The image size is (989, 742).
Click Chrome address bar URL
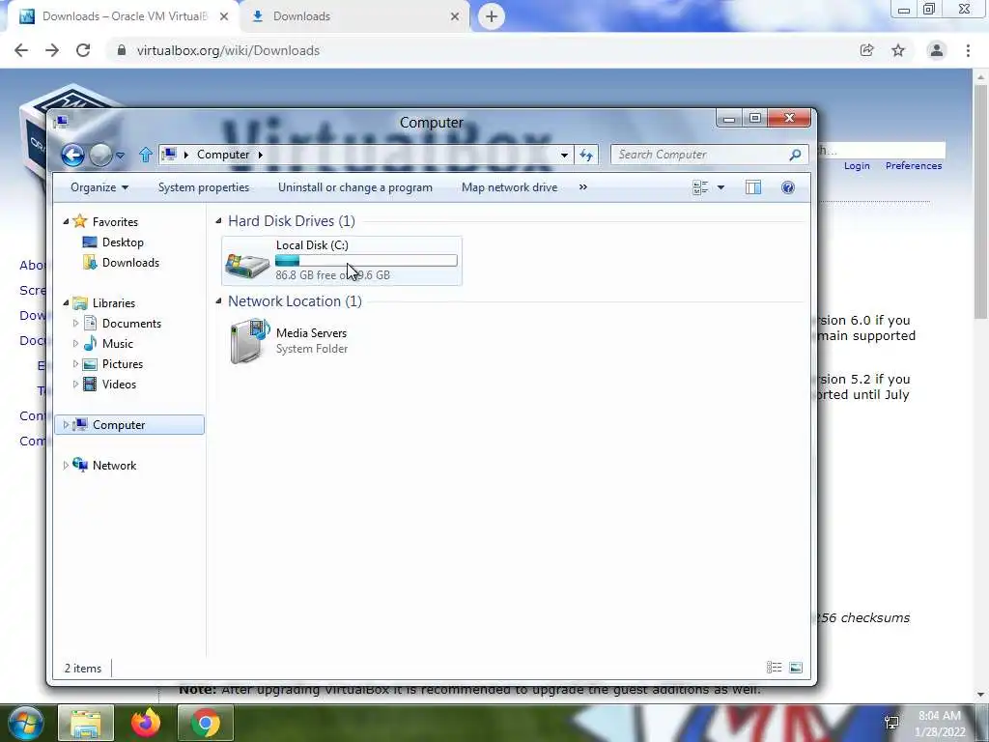point(228,50)
